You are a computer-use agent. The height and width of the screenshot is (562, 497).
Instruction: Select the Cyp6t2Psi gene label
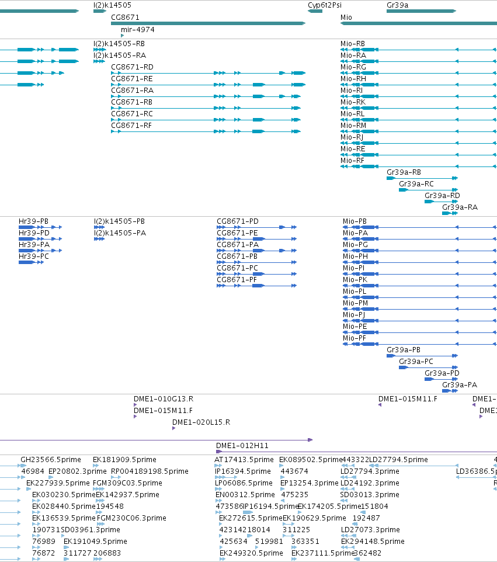325,5
